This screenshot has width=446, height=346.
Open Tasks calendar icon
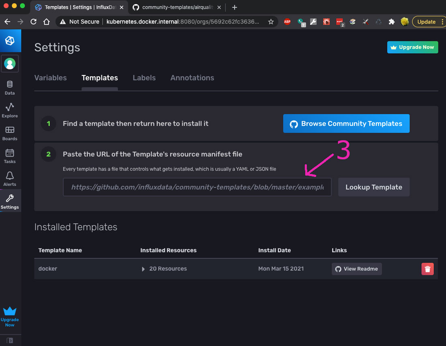pyautogui.click(x=10, y=156)
